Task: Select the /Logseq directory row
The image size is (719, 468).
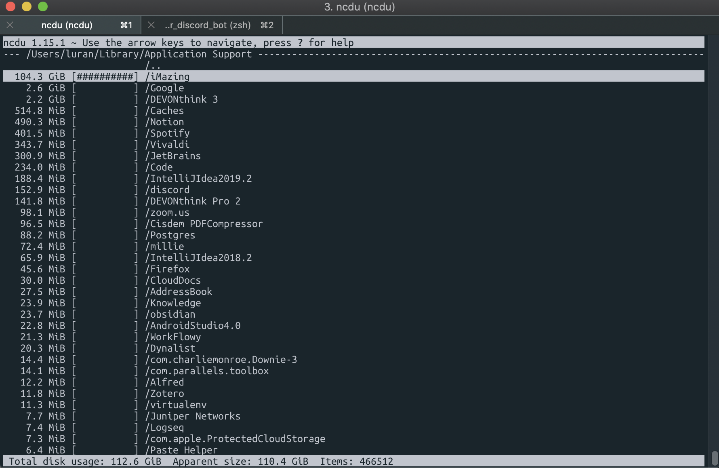Action: [x=354, y=427]
